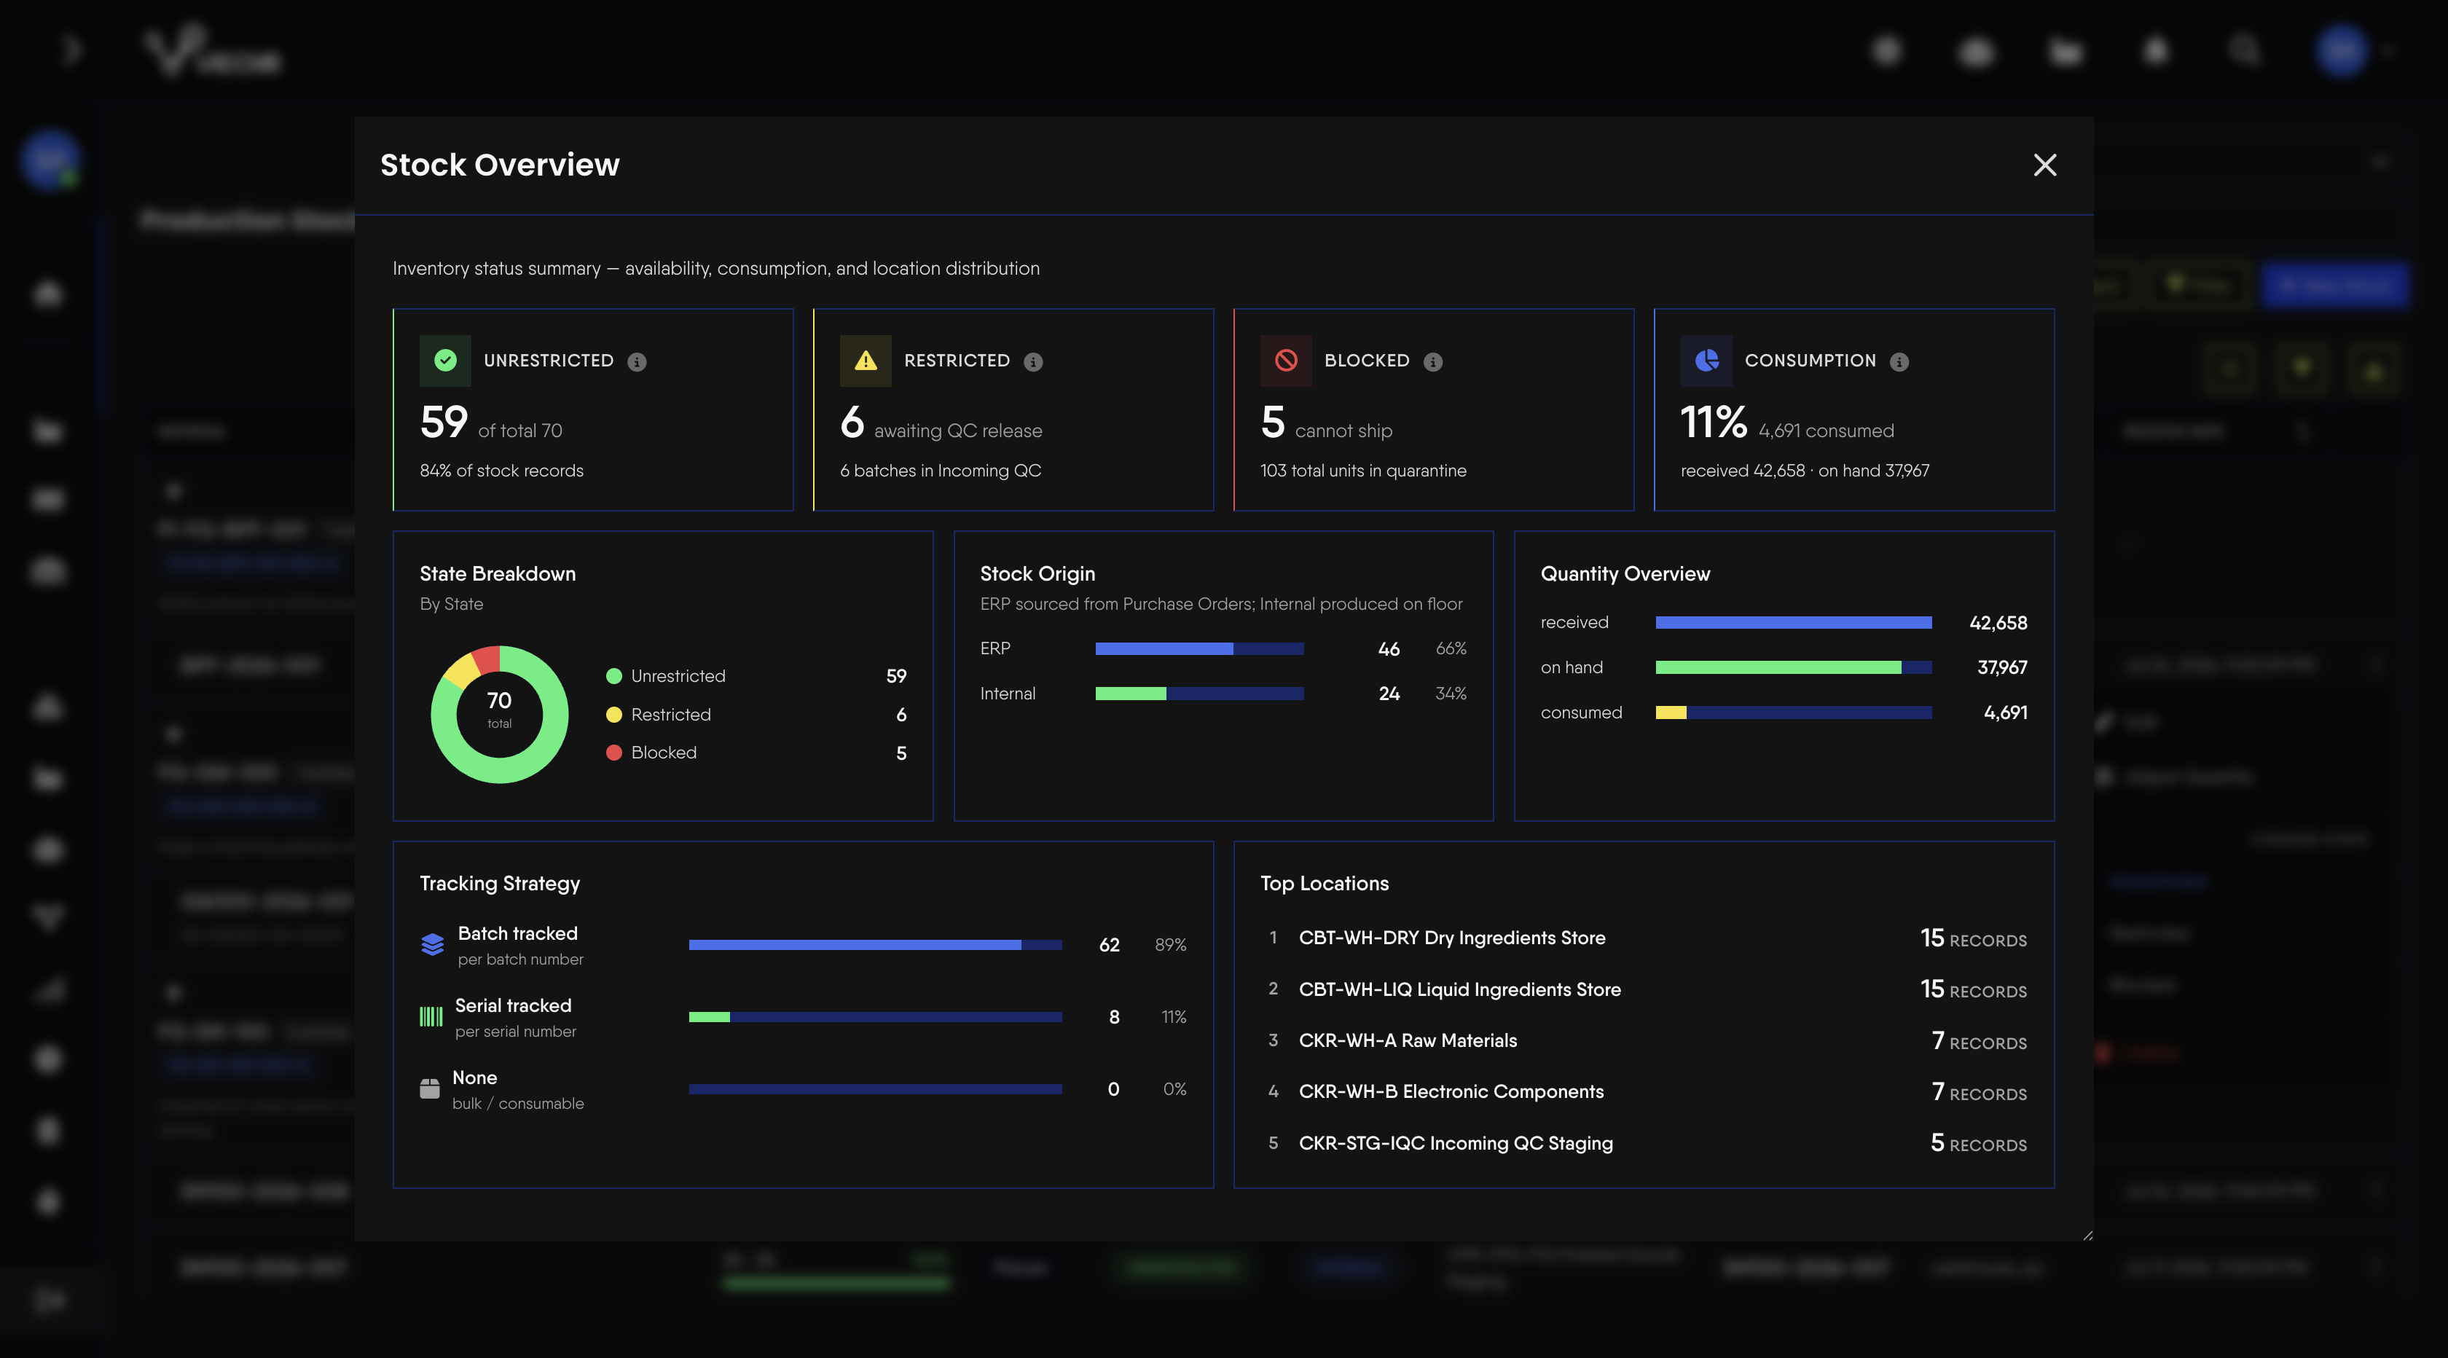Click the Unrestricted card value 59
Viewport: 2448px width, 1358px height.
444,422
